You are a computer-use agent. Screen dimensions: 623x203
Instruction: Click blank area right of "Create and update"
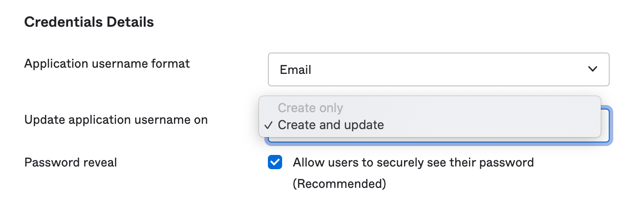pos(489,125)
